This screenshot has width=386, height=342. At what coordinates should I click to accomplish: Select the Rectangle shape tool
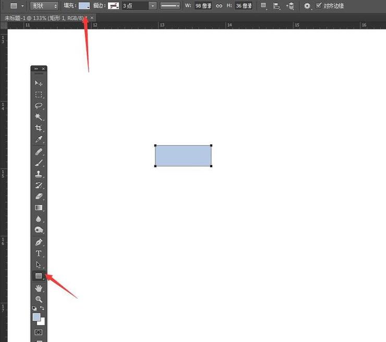[39, 276]
